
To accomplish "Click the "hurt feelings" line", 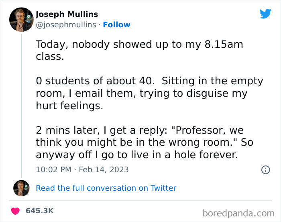I will (68, 106).
